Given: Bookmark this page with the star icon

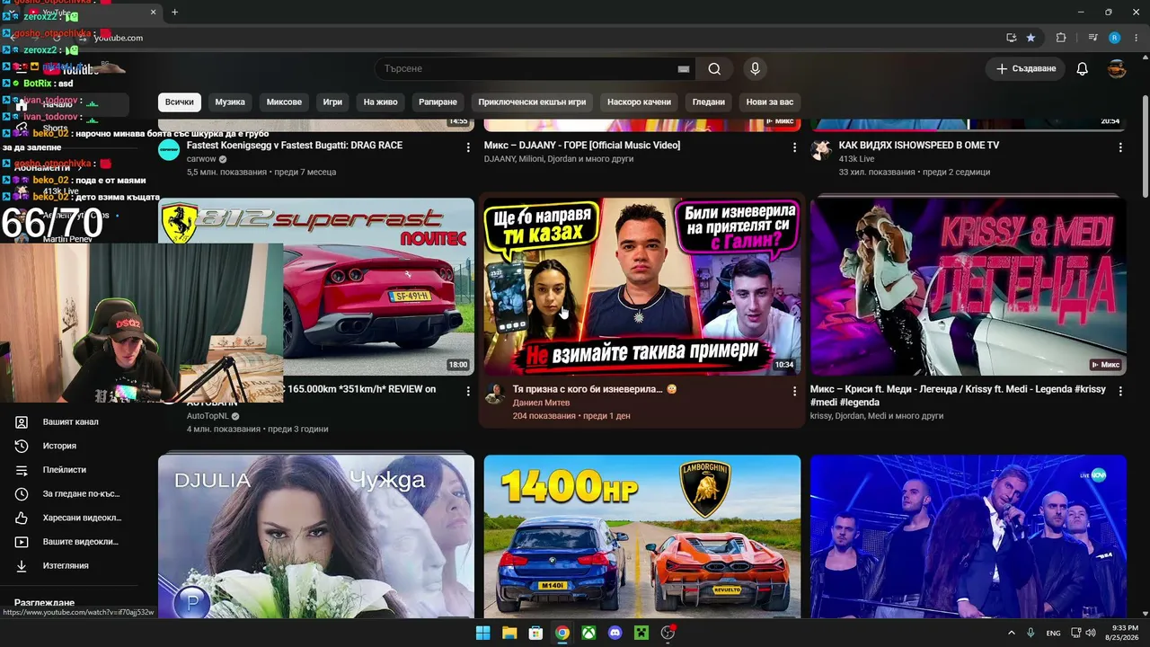Looking at the screenshot, I should [1031, 38].
